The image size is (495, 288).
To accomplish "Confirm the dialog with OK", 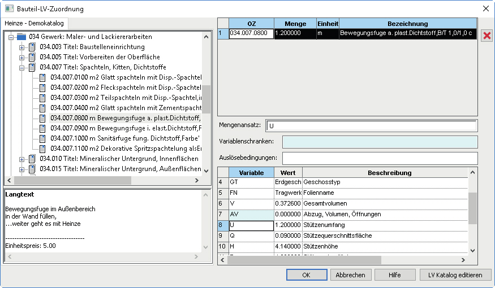I will tap(307, 275).
